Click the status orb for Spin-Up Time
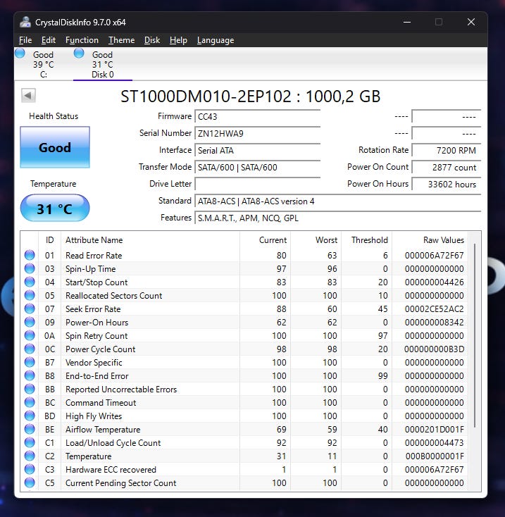 [x=30, y=269]
